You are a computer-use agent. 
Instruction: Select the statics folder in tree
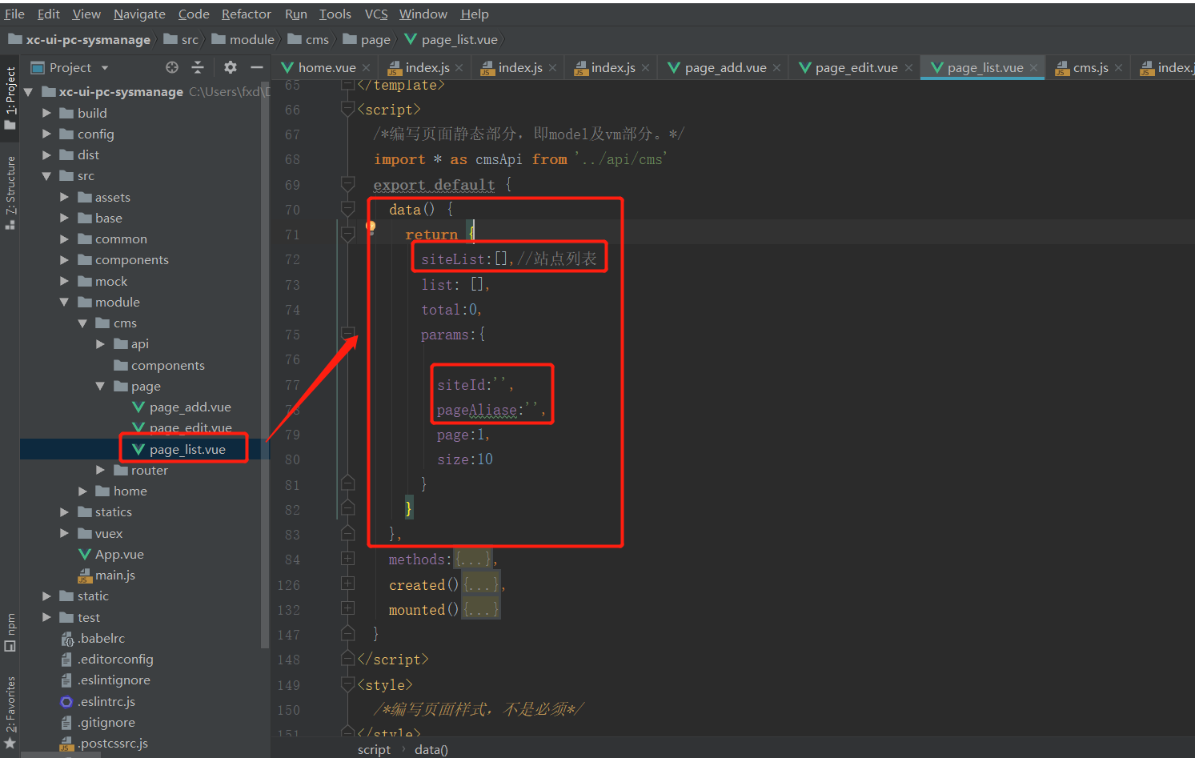pyautogui.click(x=105, y=511)
